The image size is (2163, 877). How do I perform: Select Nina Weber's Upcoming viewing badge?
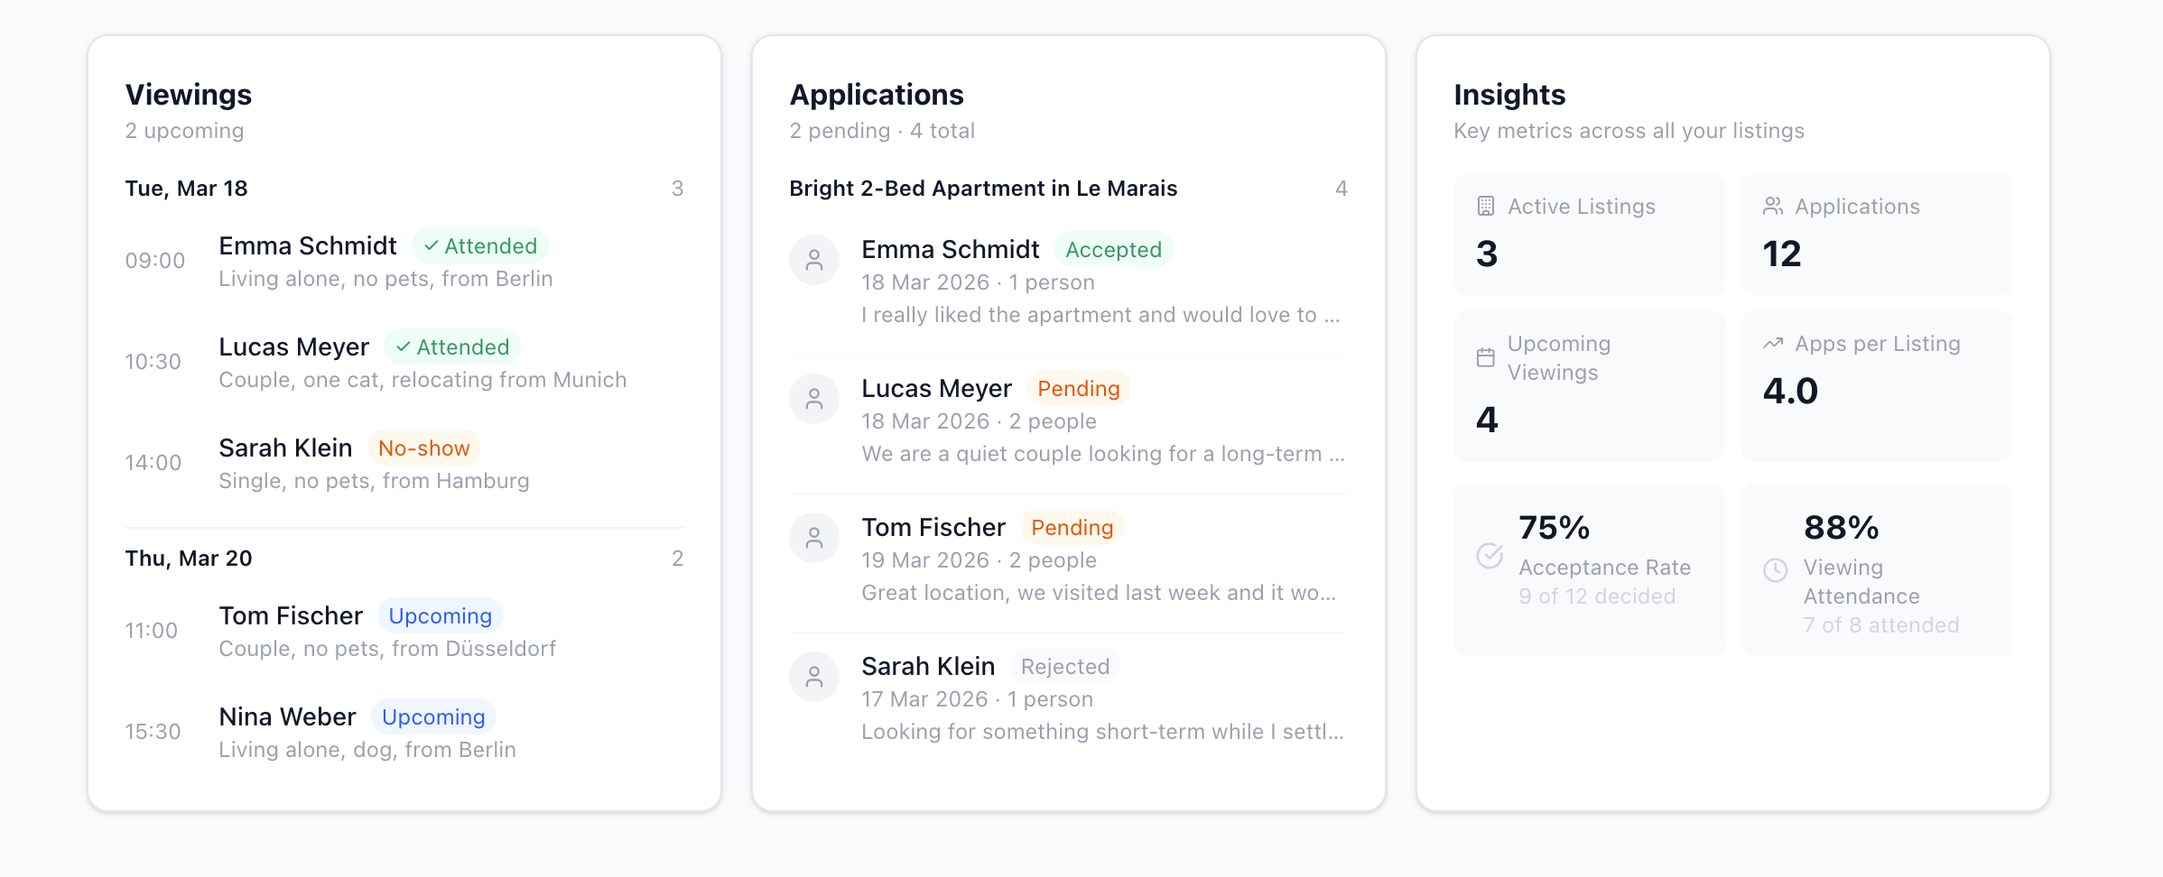point(433,717)
